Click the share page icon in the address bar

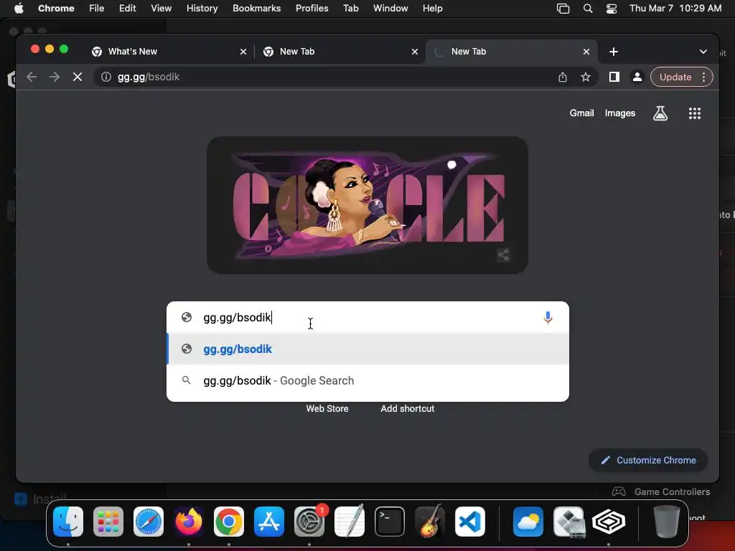point(563,77)
